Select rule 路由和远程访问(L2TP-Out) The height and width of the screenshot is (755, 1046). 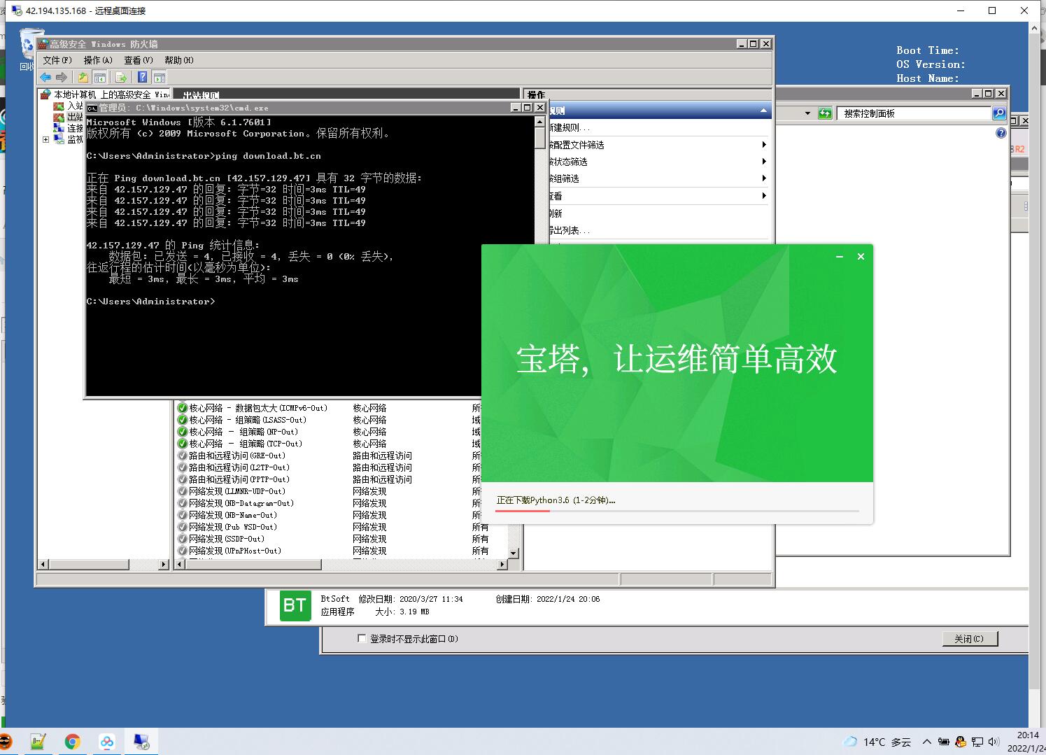click(239, 467)
